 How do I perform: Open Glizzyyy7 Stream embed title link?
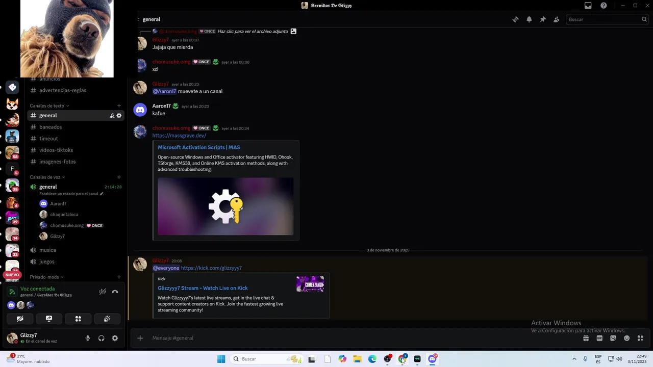(203, 288)
